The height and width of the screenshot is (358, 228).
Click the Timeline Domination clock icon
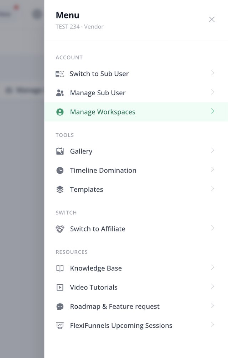pyautogui.click(x=60, y=170)
